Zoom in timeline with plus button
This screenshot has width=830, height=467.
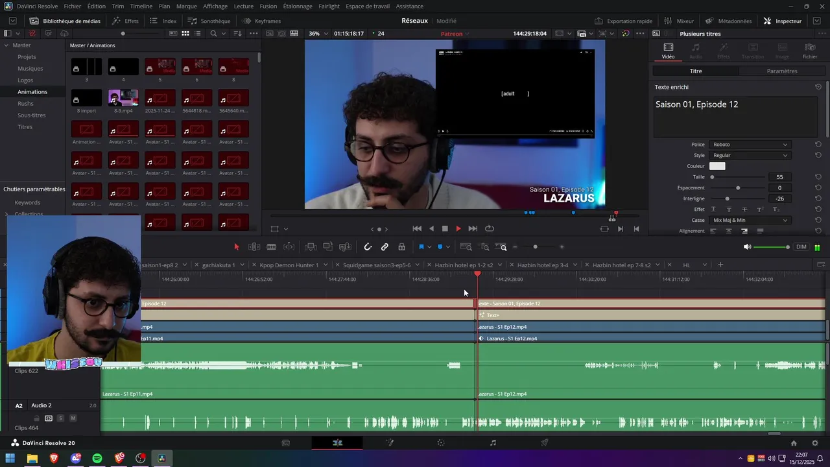pyautogui.click(x=562, y=247)
